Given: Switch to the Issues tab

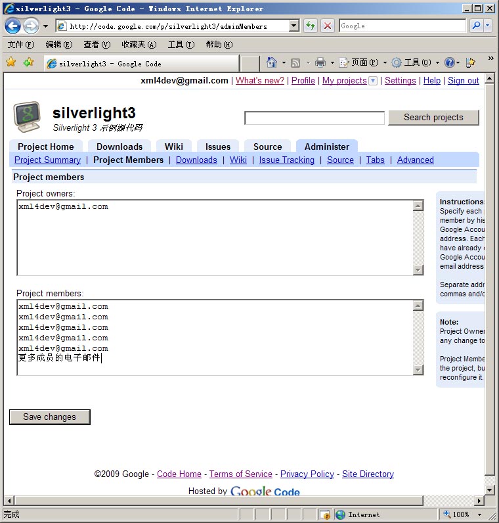Looking at the screenshot, I should click(218, 147).
